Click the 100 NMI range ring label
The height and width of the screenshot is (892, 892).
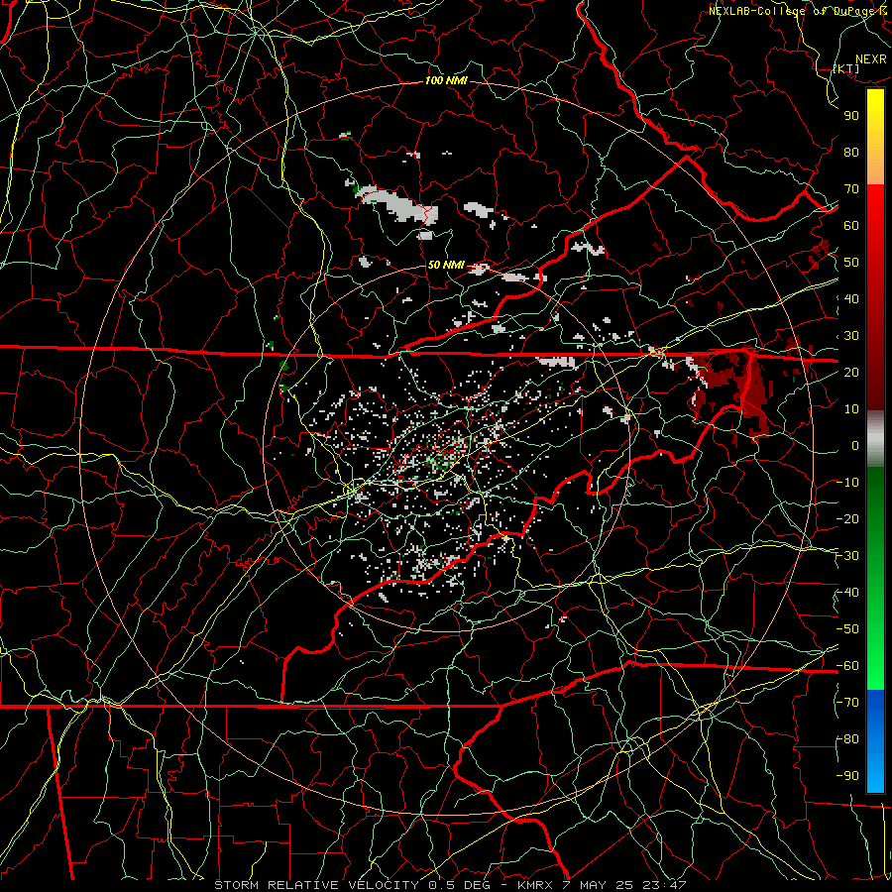pos(446,81)
